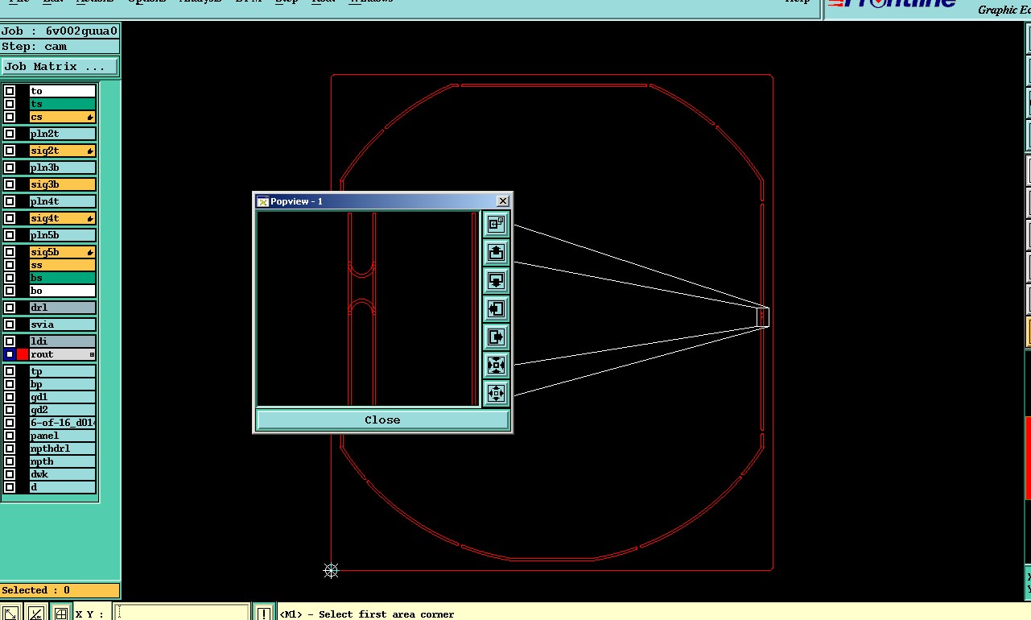Select the bo layer name

tap(63, 291)
